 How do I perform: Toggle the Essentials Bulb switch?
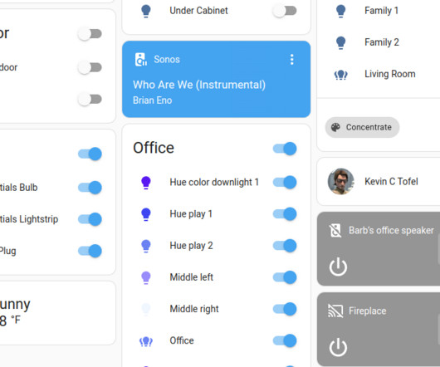pyautogui.click(x=90, y=188)
